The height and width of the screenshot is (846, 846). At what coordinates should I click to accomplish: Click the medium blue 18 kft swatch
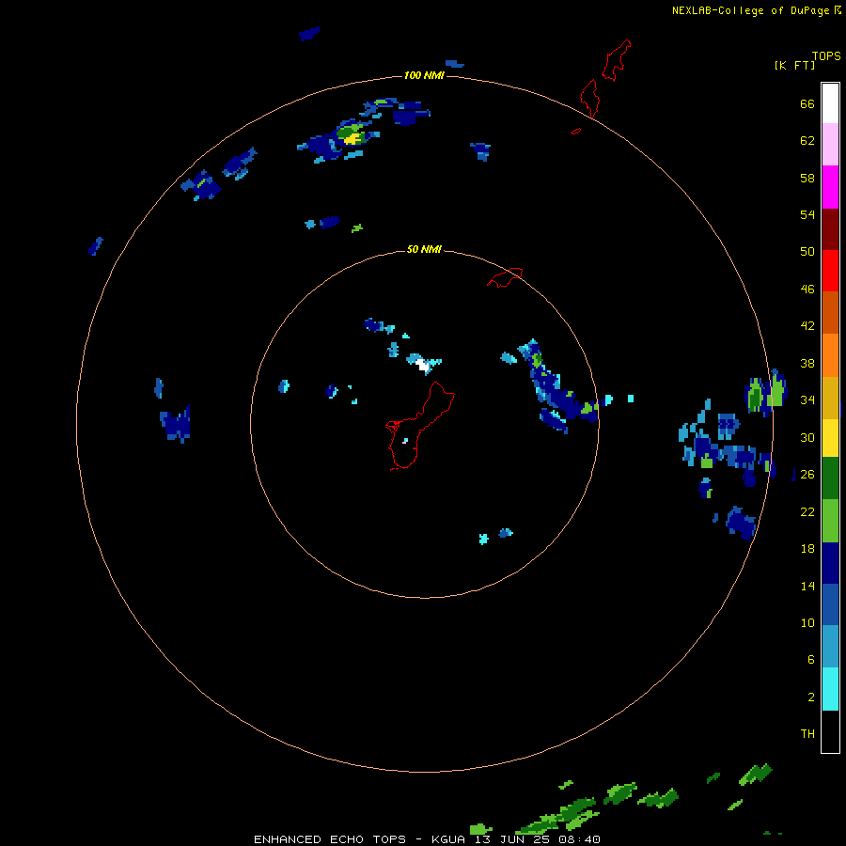(830, 604)
